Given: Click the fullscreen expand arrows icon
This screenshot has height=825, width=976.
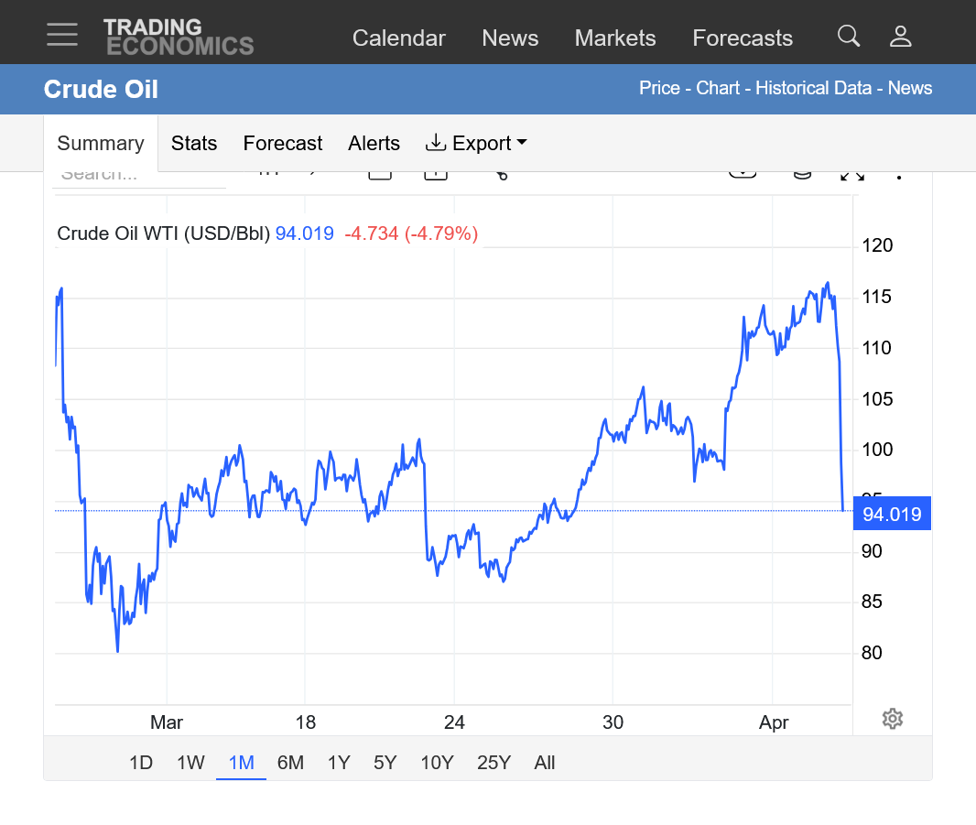Looking at the screenshot, I should pyautogui.click(x=852, y=174).
